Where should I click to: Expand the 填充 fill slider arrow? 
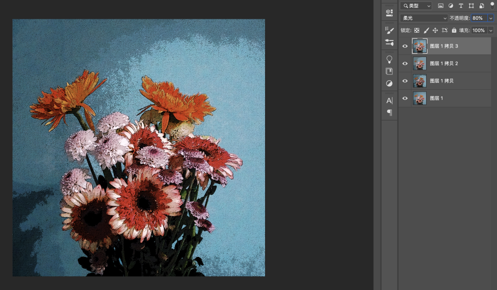(491, 30)
